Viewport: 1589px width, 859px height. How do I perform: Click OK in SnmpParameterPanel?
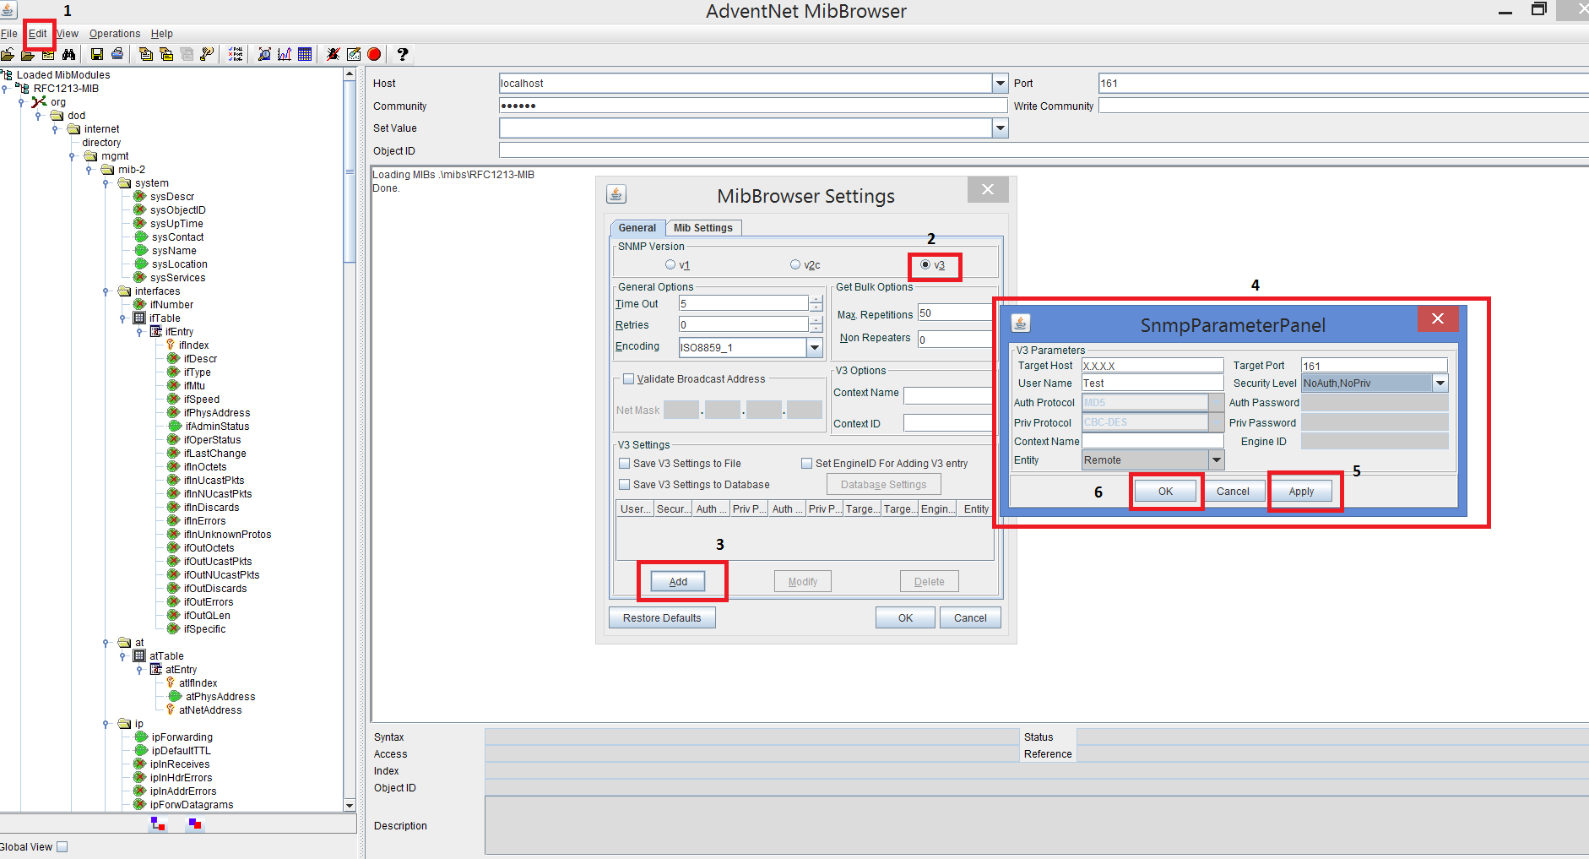(x=1165, y=492)
